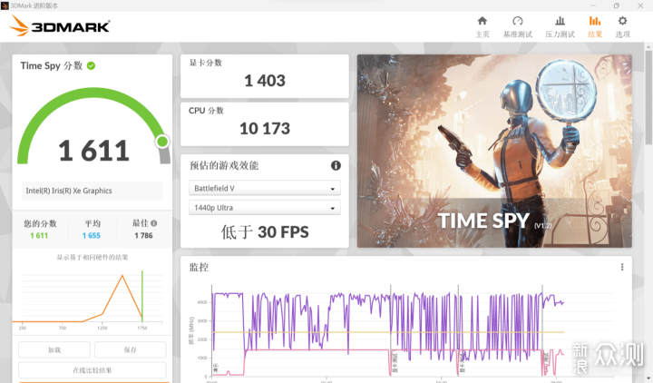Switch to the Results tab

point(595,26)
